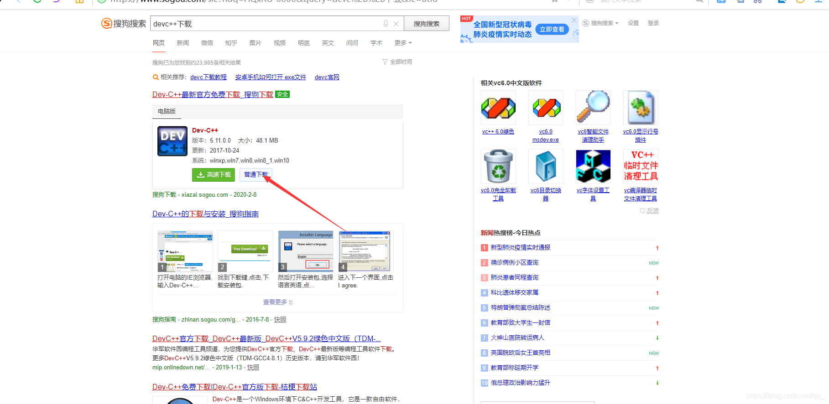
Task: Open the 搜狗搜索 dropdown at top right
Action: pyautogui.click(x=600, y=23)
